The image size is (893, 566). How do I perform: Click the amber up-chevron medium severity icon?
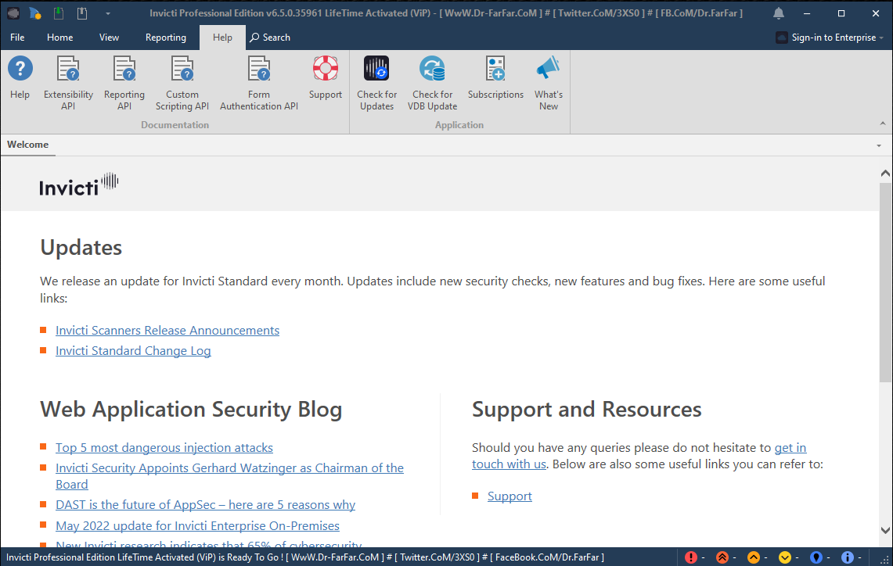tap(754, 557)
